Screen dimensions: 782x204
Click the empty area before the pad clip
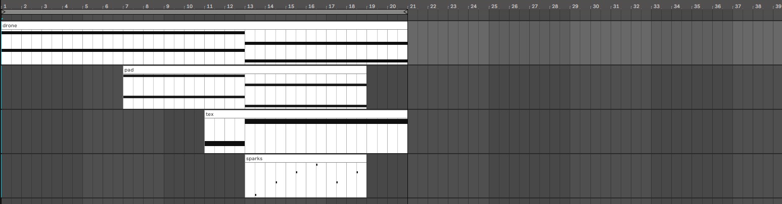click(x=62, y=87)
